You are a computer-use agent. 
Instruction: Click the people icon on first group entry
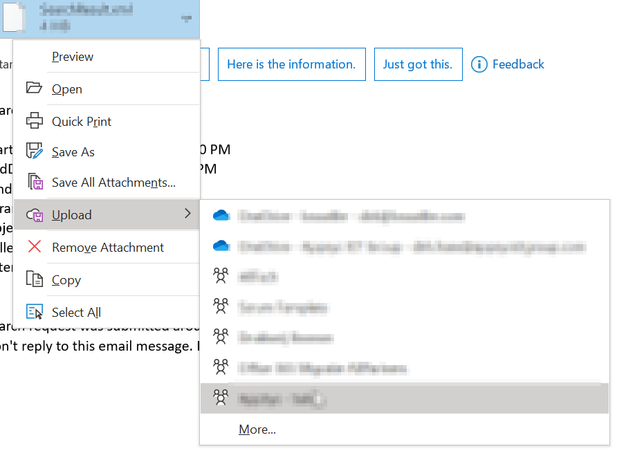point(221,275)
